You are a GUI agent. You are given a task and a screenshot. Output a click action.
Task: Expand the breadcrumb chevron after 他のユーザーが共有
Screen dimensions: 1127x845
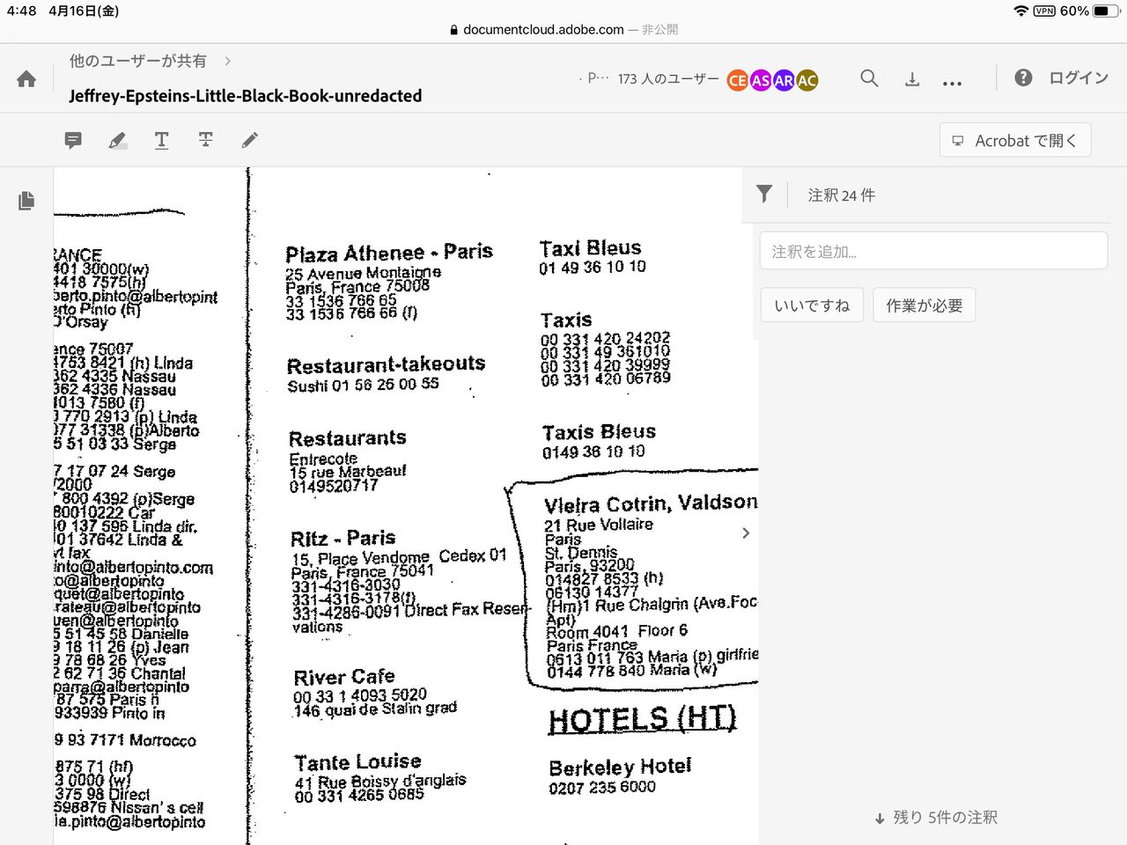[x=228, y=61]
